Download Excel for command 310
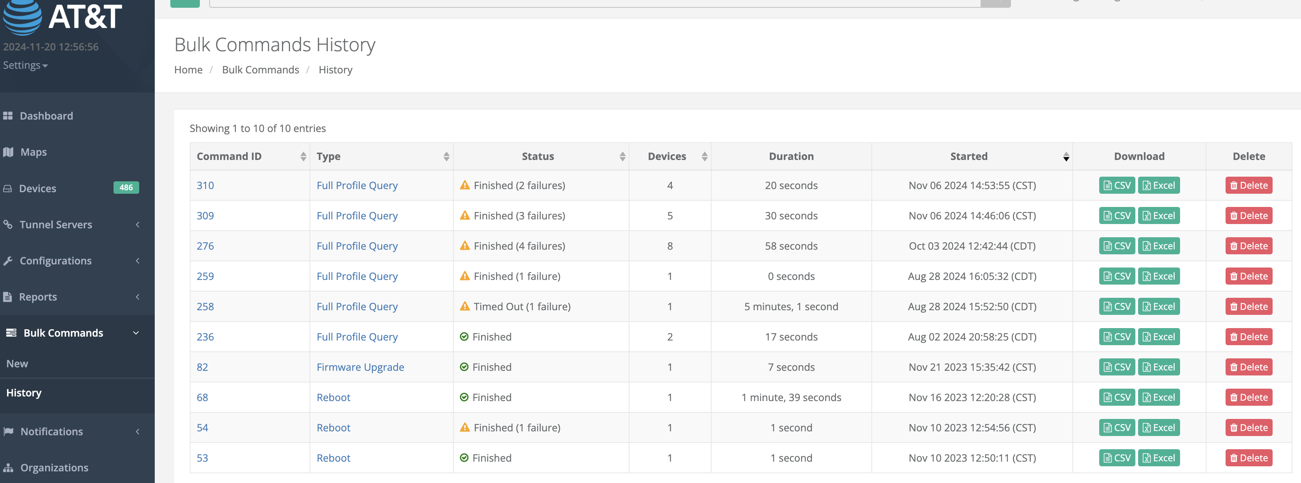This screenshot has width=1301, height=483. 1159,186
